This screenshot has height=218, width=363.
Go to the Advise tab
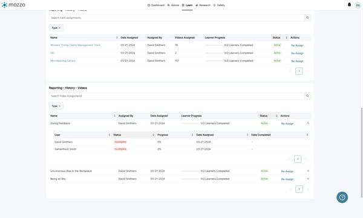point(173,5)
